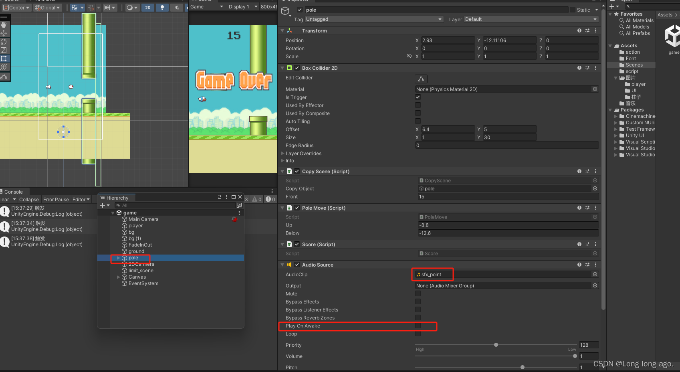Select the Transform tool
Image resolution: width=680 pixels, height=372 pixels.
click(4, 67)
